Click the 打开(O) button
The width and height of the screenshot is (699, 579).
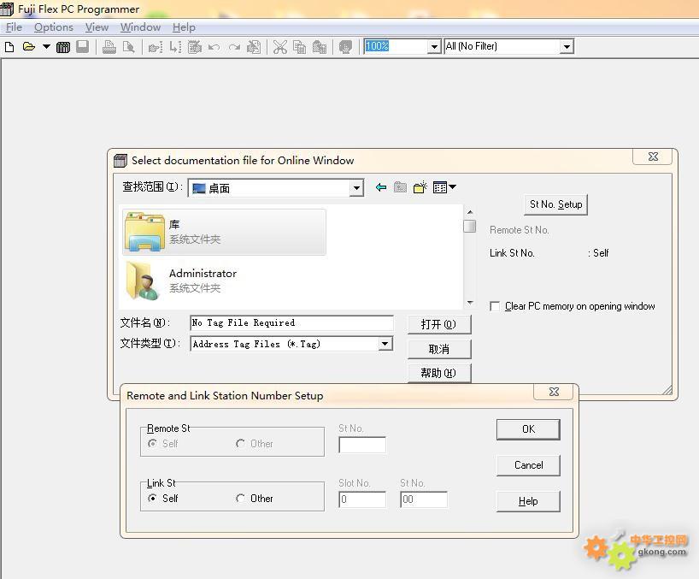438,324
